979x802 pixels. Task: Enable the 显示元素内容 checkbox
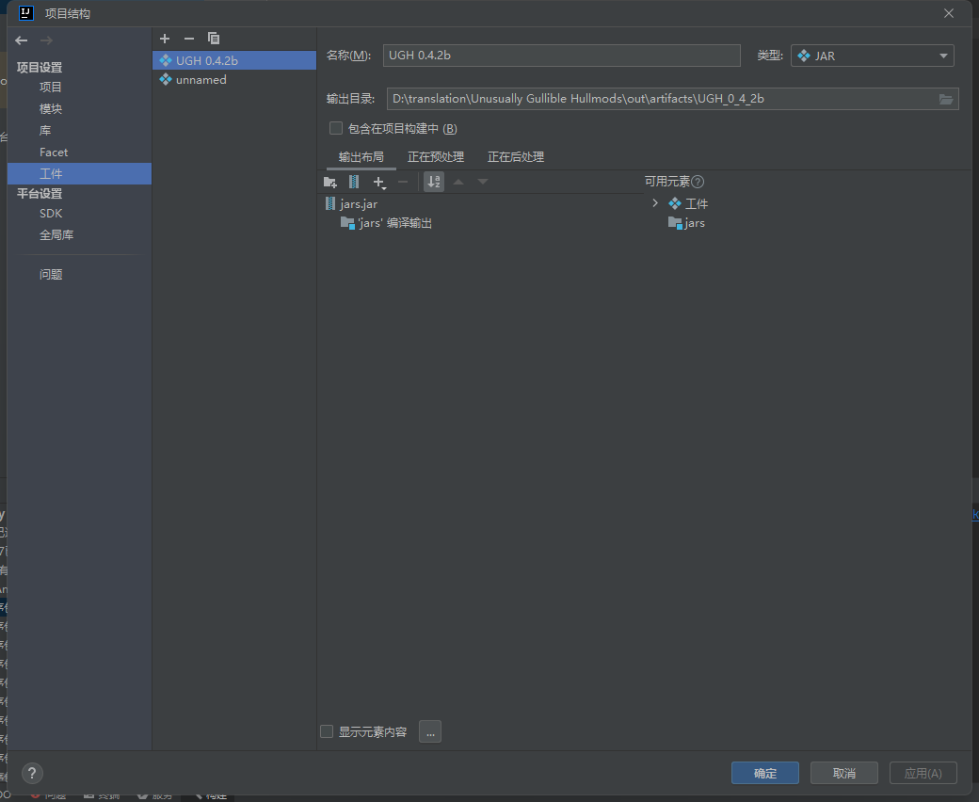click(x=327, y=731)
